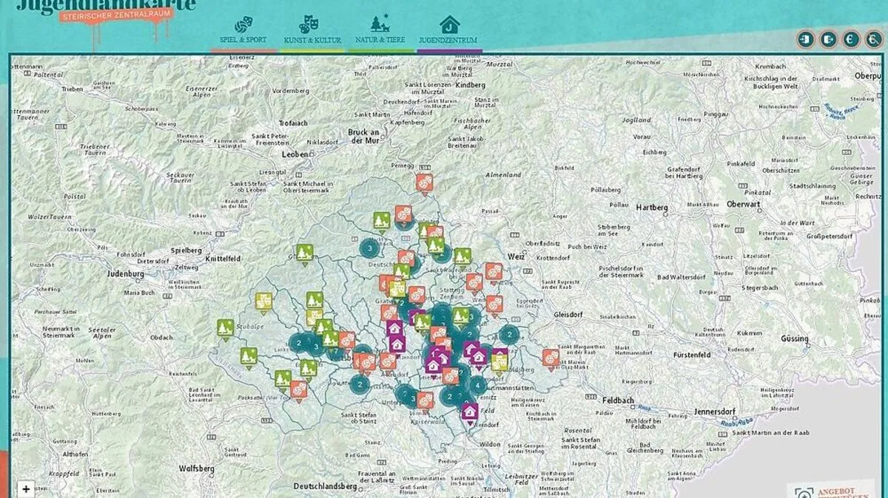This screenshot has height=498, width=888.
Task: Open the orange sport marker near Packsattel
Action: tap(298, 389)
